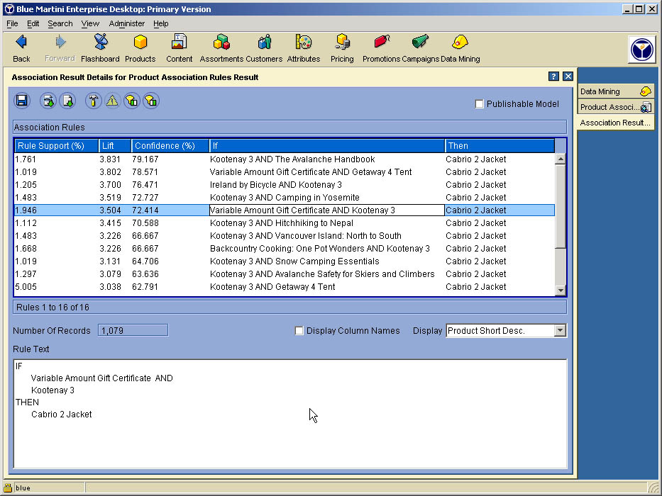Click the If column header
Image resolution: width=662 pixels, height=496 pixels.
[327, 145]
